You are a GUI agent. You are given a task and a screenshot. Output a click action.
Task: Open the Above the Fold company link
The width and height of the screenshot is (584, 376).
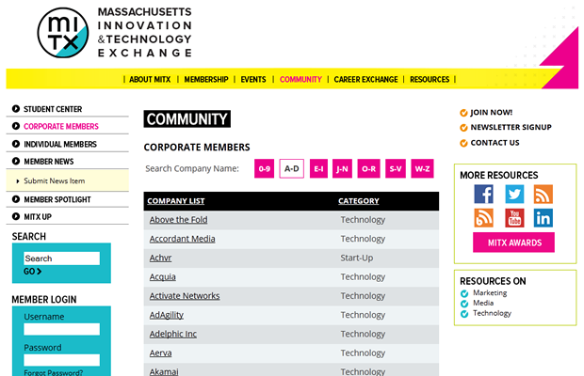178,220
